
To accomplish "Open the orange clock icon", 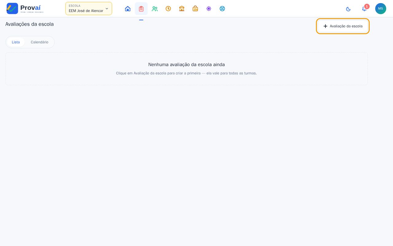I will pyautogui.click(x=168, y=9).
